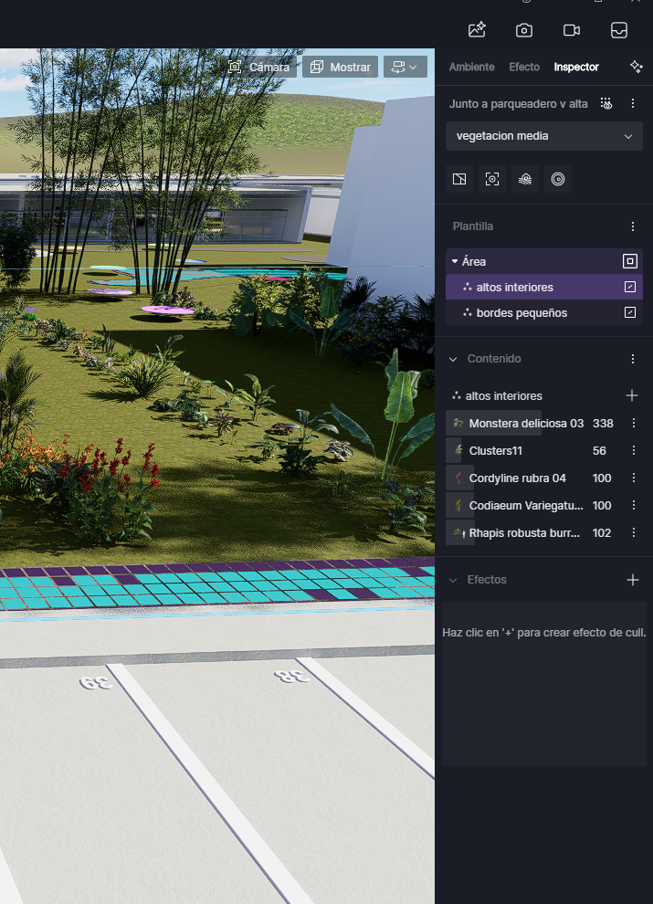Click the focus-frame icon under vegetacion media
Viewport: 653px width, 904px height.
492,179
